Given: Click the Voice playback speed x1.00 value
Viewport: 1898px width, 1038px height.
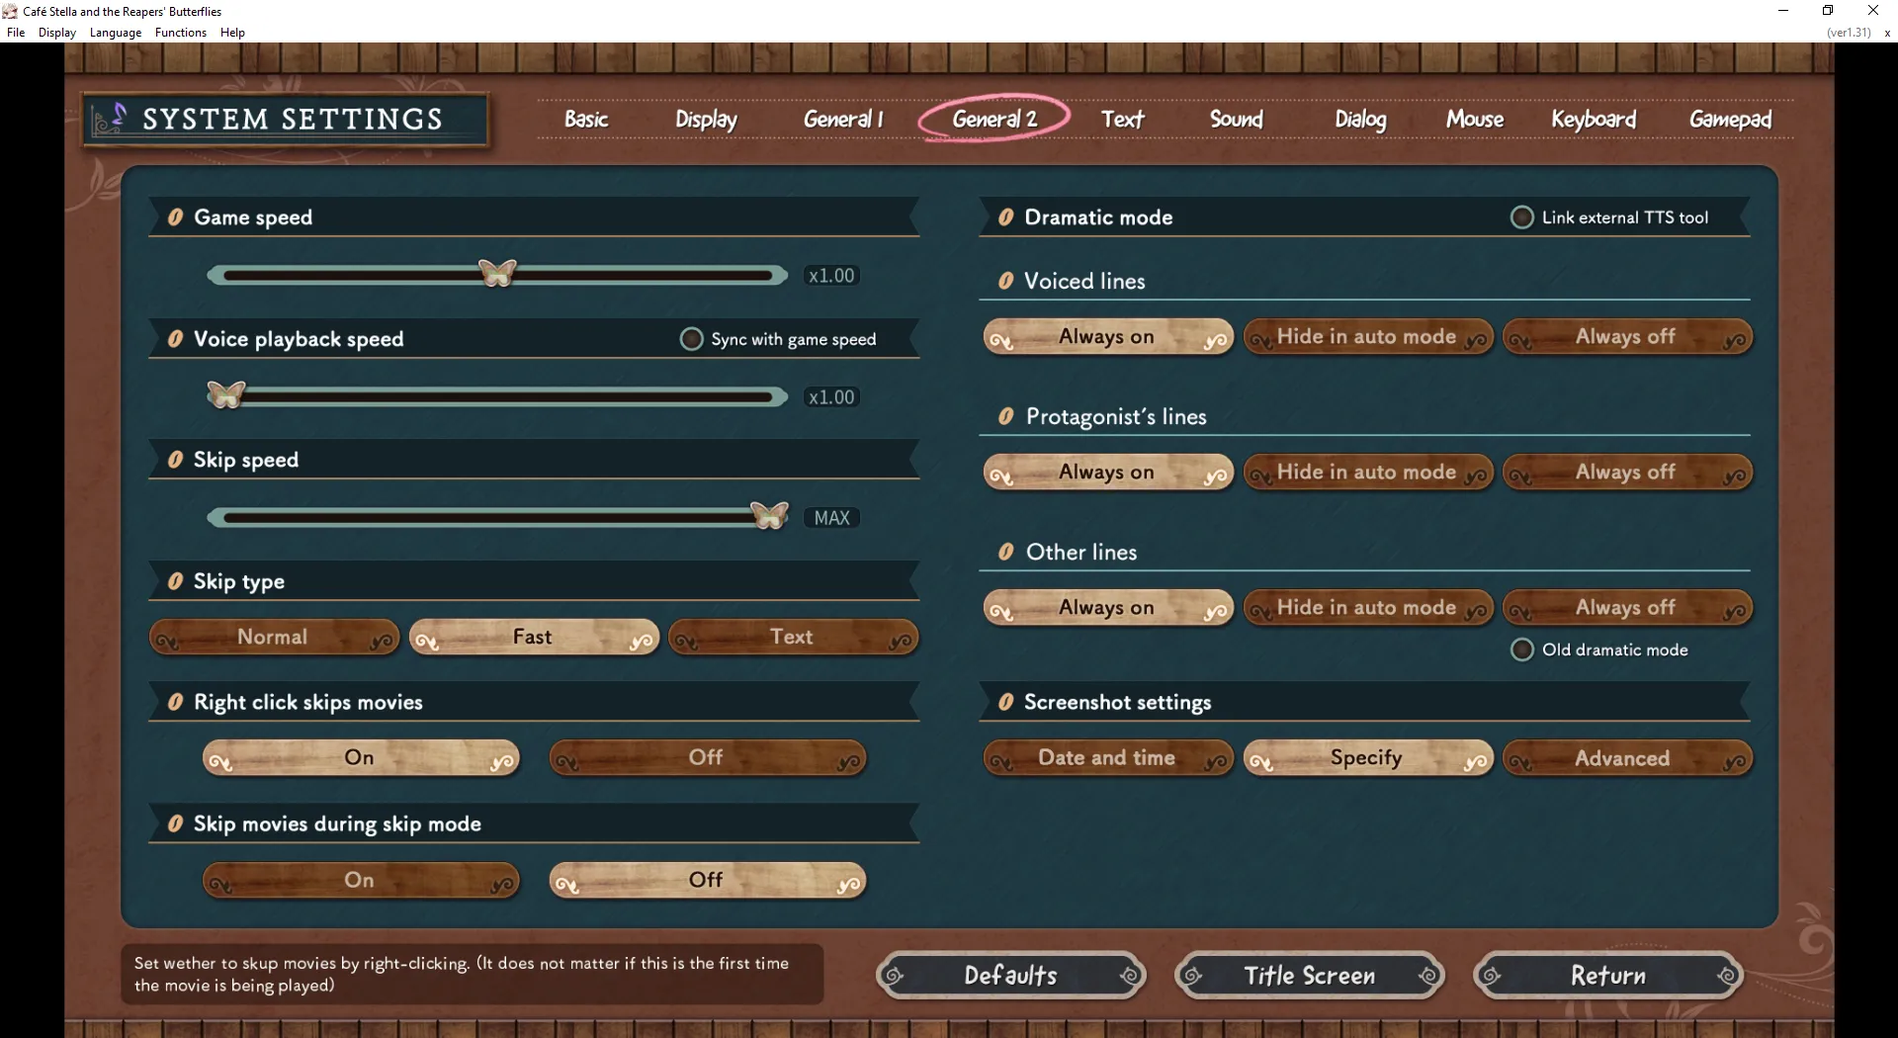Looking at the screenshot, I should pos(831,397).
